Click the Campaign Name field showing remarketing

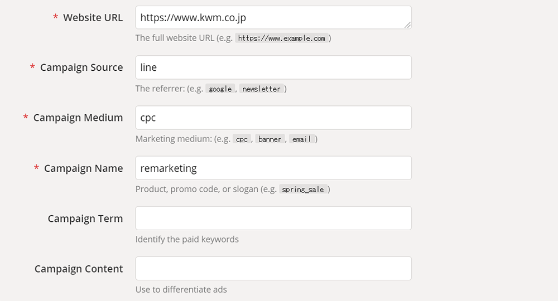tap(273, 168)
